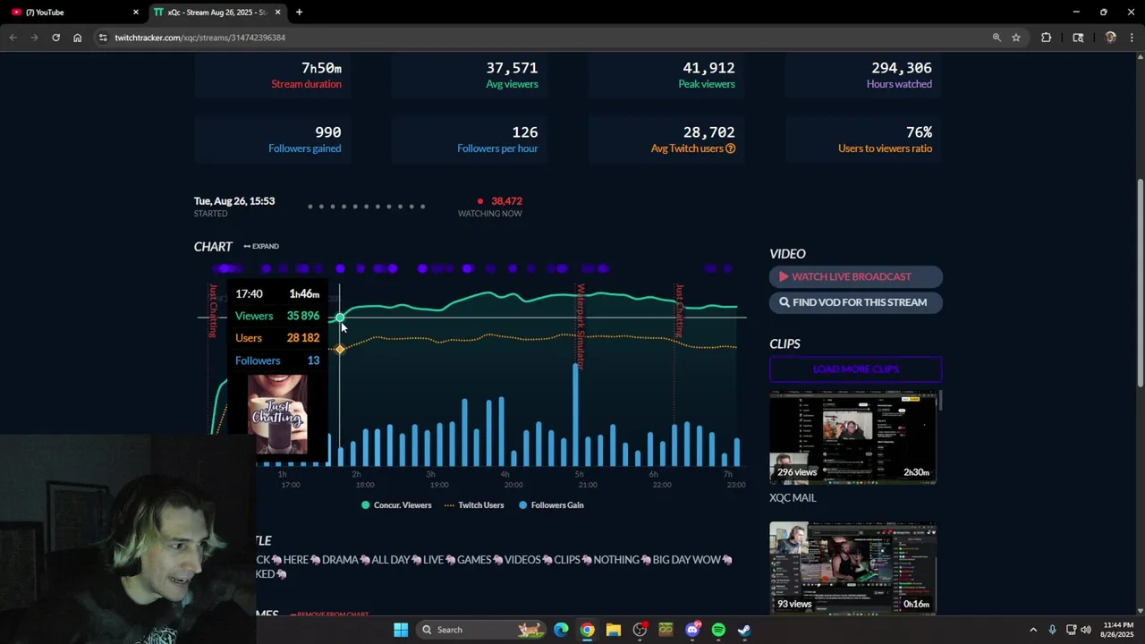The height and width of the screenshot is (644, 1145).
Task: Open the Chrome three-dot menu
Action: click(x=1132, y=38)
